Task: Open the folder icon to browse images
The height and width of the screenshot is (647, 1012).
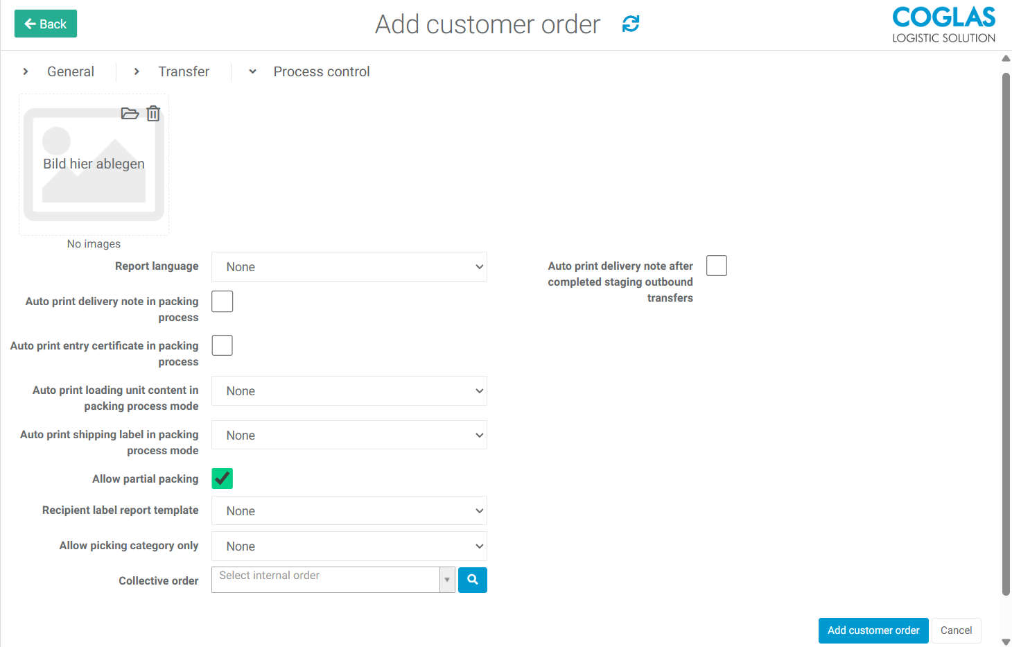Action: click(x=130, y=114)
